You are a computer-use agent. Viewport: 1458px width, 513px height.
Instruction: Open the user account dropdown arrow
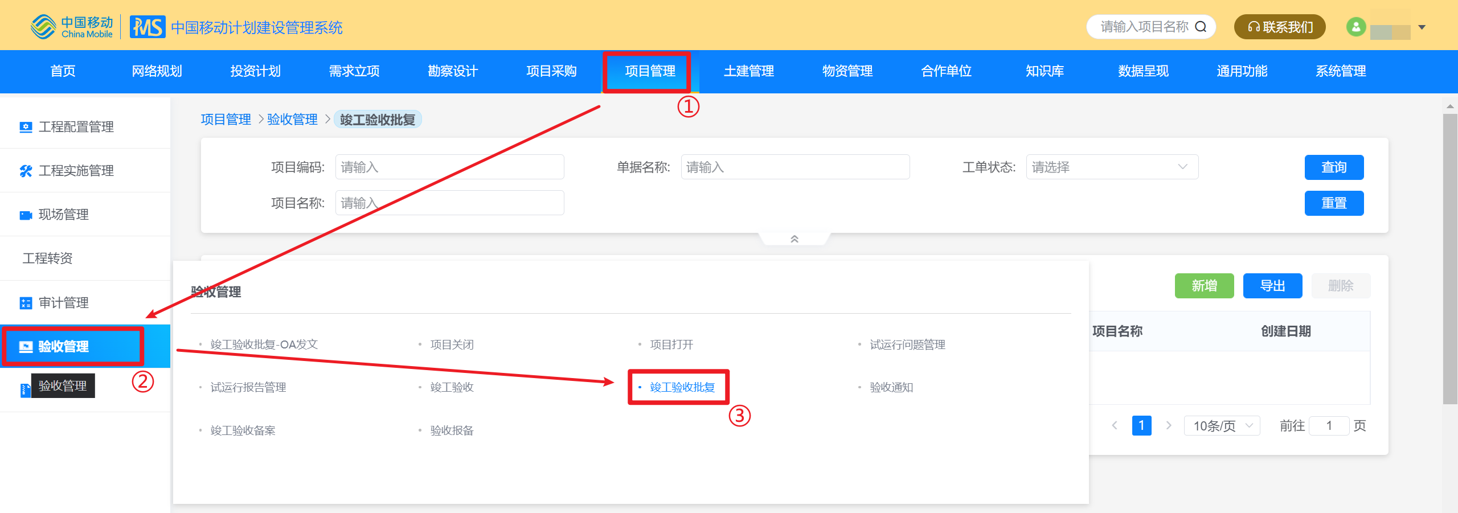(1422, 27)
